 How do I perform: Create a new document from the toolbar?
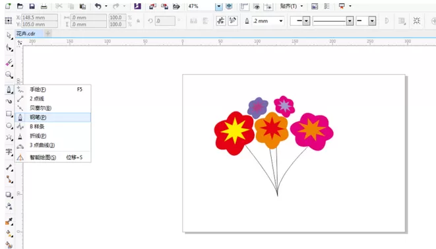click(x=9, y=6)
